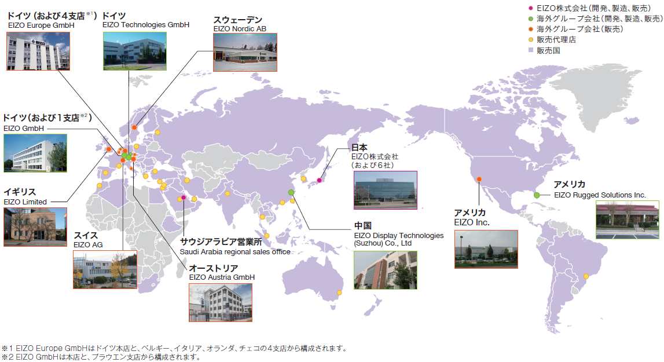664x362 pixels.
Task: Click the orange 海外グループ会社(販売) legend dot
Action: coord(531,29)
